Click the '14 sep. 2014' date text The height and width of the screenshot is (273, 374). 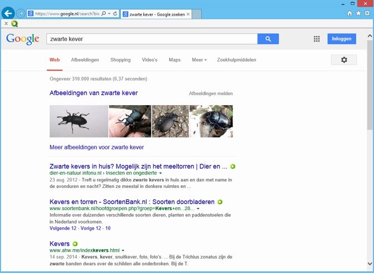tap(63, 257)
